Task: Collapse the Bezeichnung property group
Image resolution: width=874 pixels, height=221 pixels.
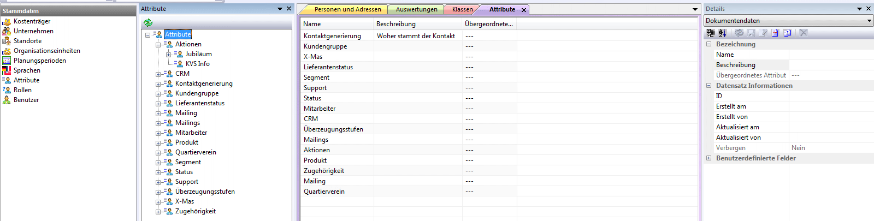Action: (x=709, y=44)
